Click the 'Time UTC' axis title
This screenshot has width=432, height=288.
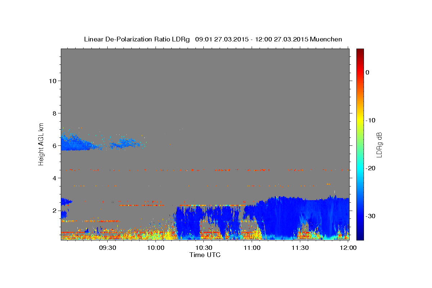205,255
